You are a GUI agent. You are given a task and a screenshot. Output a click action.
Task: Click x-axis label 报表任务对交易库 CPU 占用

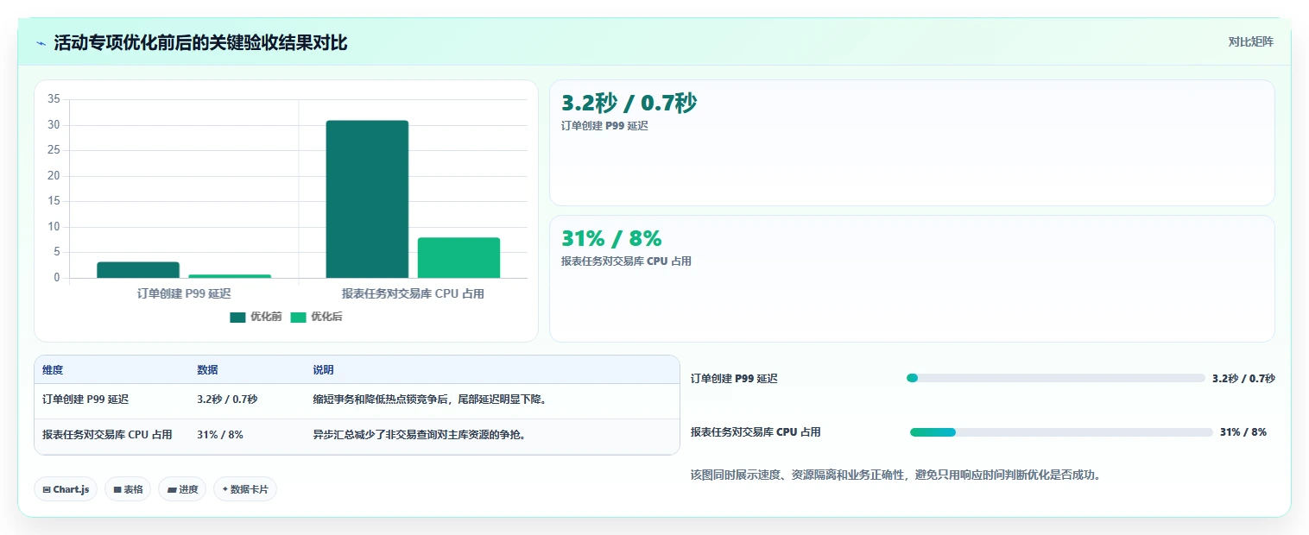point(413,293)
